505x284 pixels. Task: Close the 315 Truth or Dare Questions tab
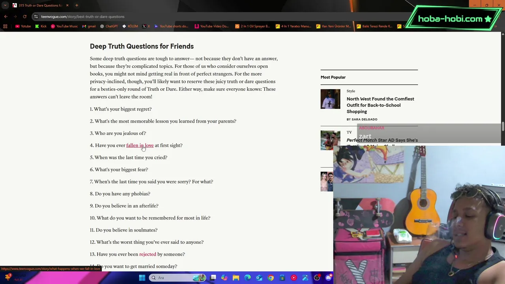(67, 6)
